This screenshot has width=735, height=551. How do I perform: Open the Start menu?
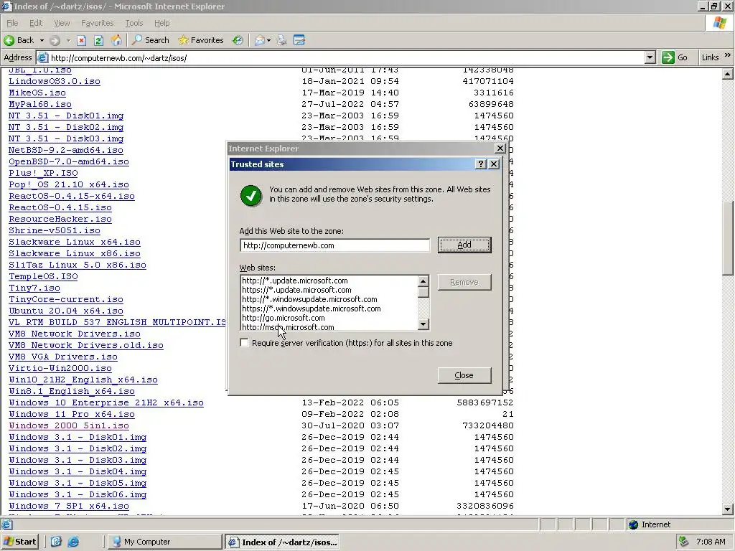19,542
